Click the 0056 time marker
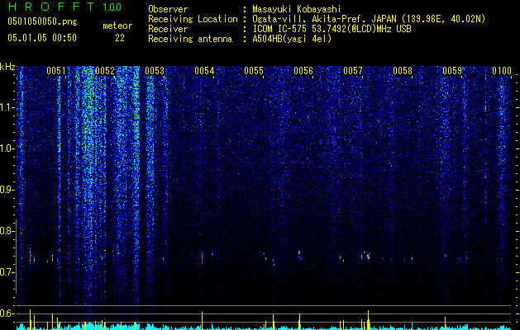Viewport: 520px width, 330px height. [303, 71]
